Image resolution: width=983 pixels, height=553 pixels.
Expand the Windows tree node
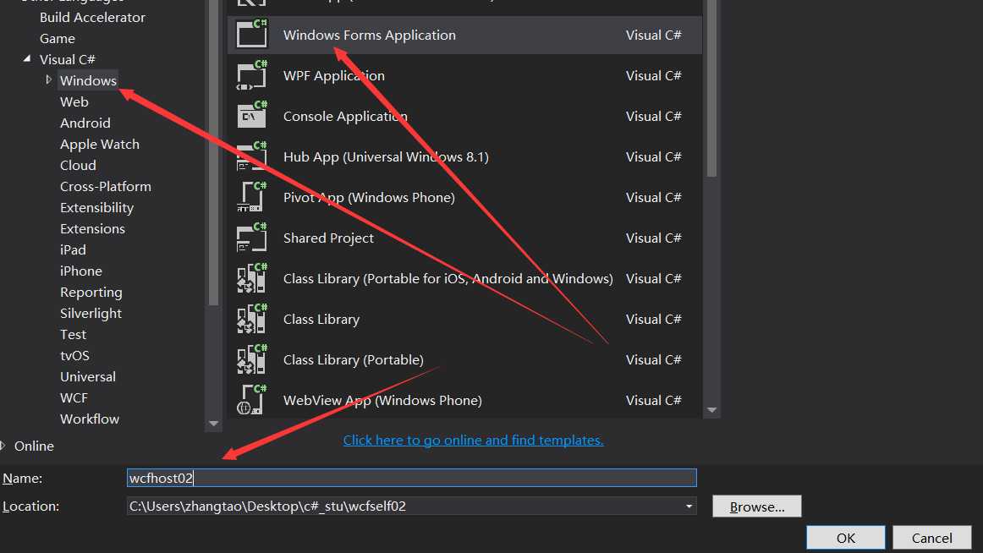(48, 79)
